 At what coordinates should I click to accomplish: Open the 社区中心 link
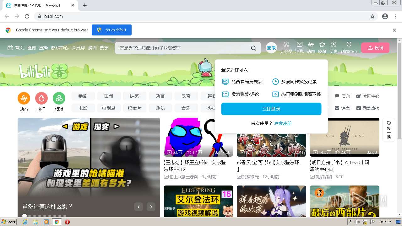[368, 96]
